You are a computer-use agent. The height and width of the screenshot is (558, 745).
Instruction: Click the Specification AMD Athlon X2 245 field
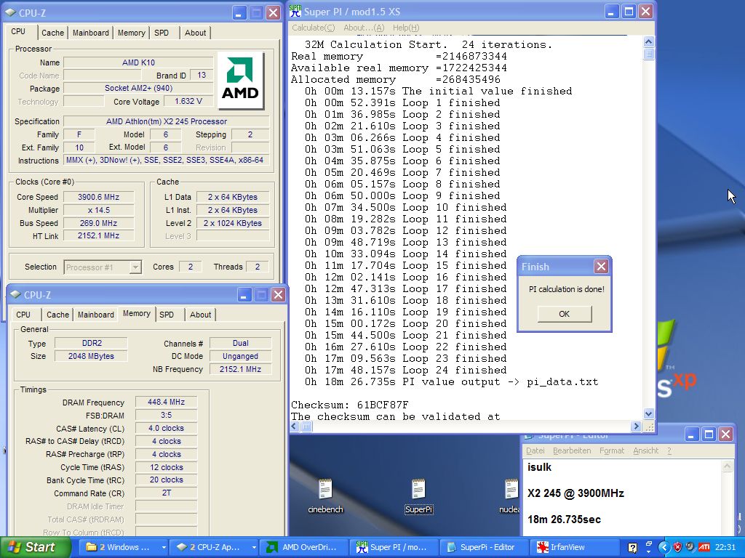(x=167, y=121)
